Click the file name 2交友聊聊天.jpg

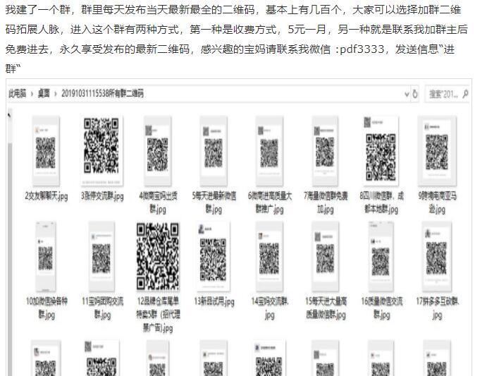47,196
